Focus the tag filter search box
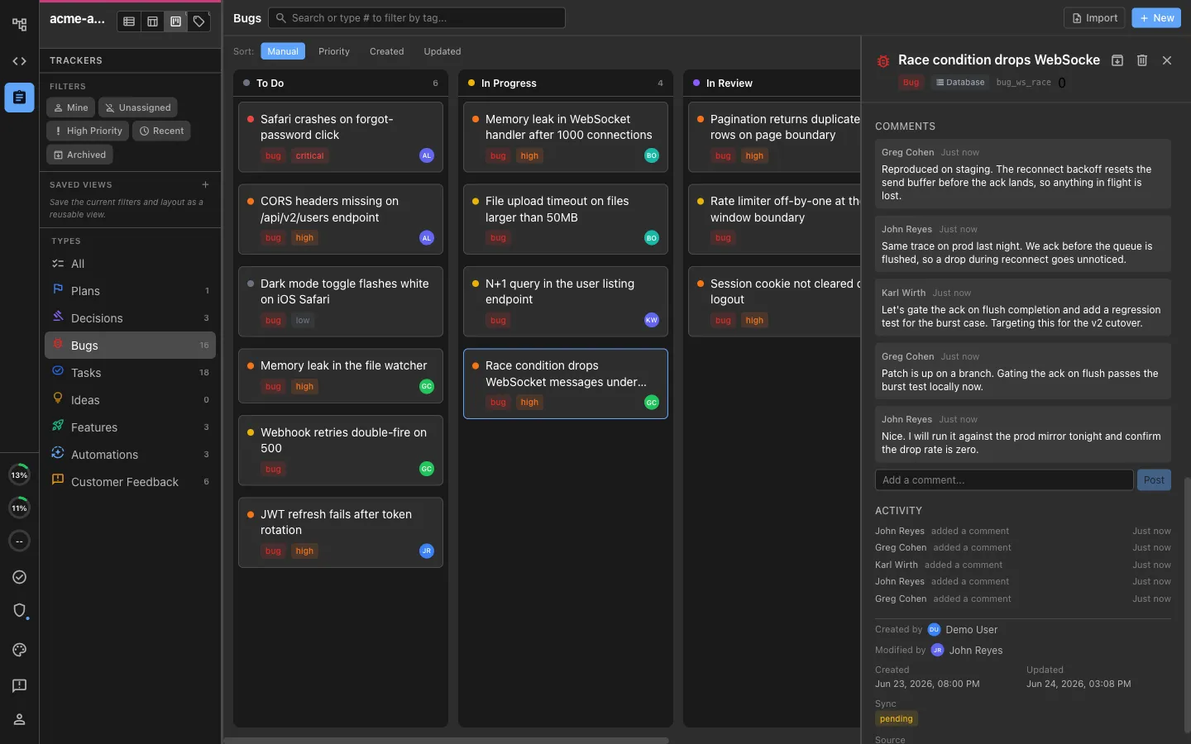The height and width of the screenshot is (744, 1191). click(417, 18)
